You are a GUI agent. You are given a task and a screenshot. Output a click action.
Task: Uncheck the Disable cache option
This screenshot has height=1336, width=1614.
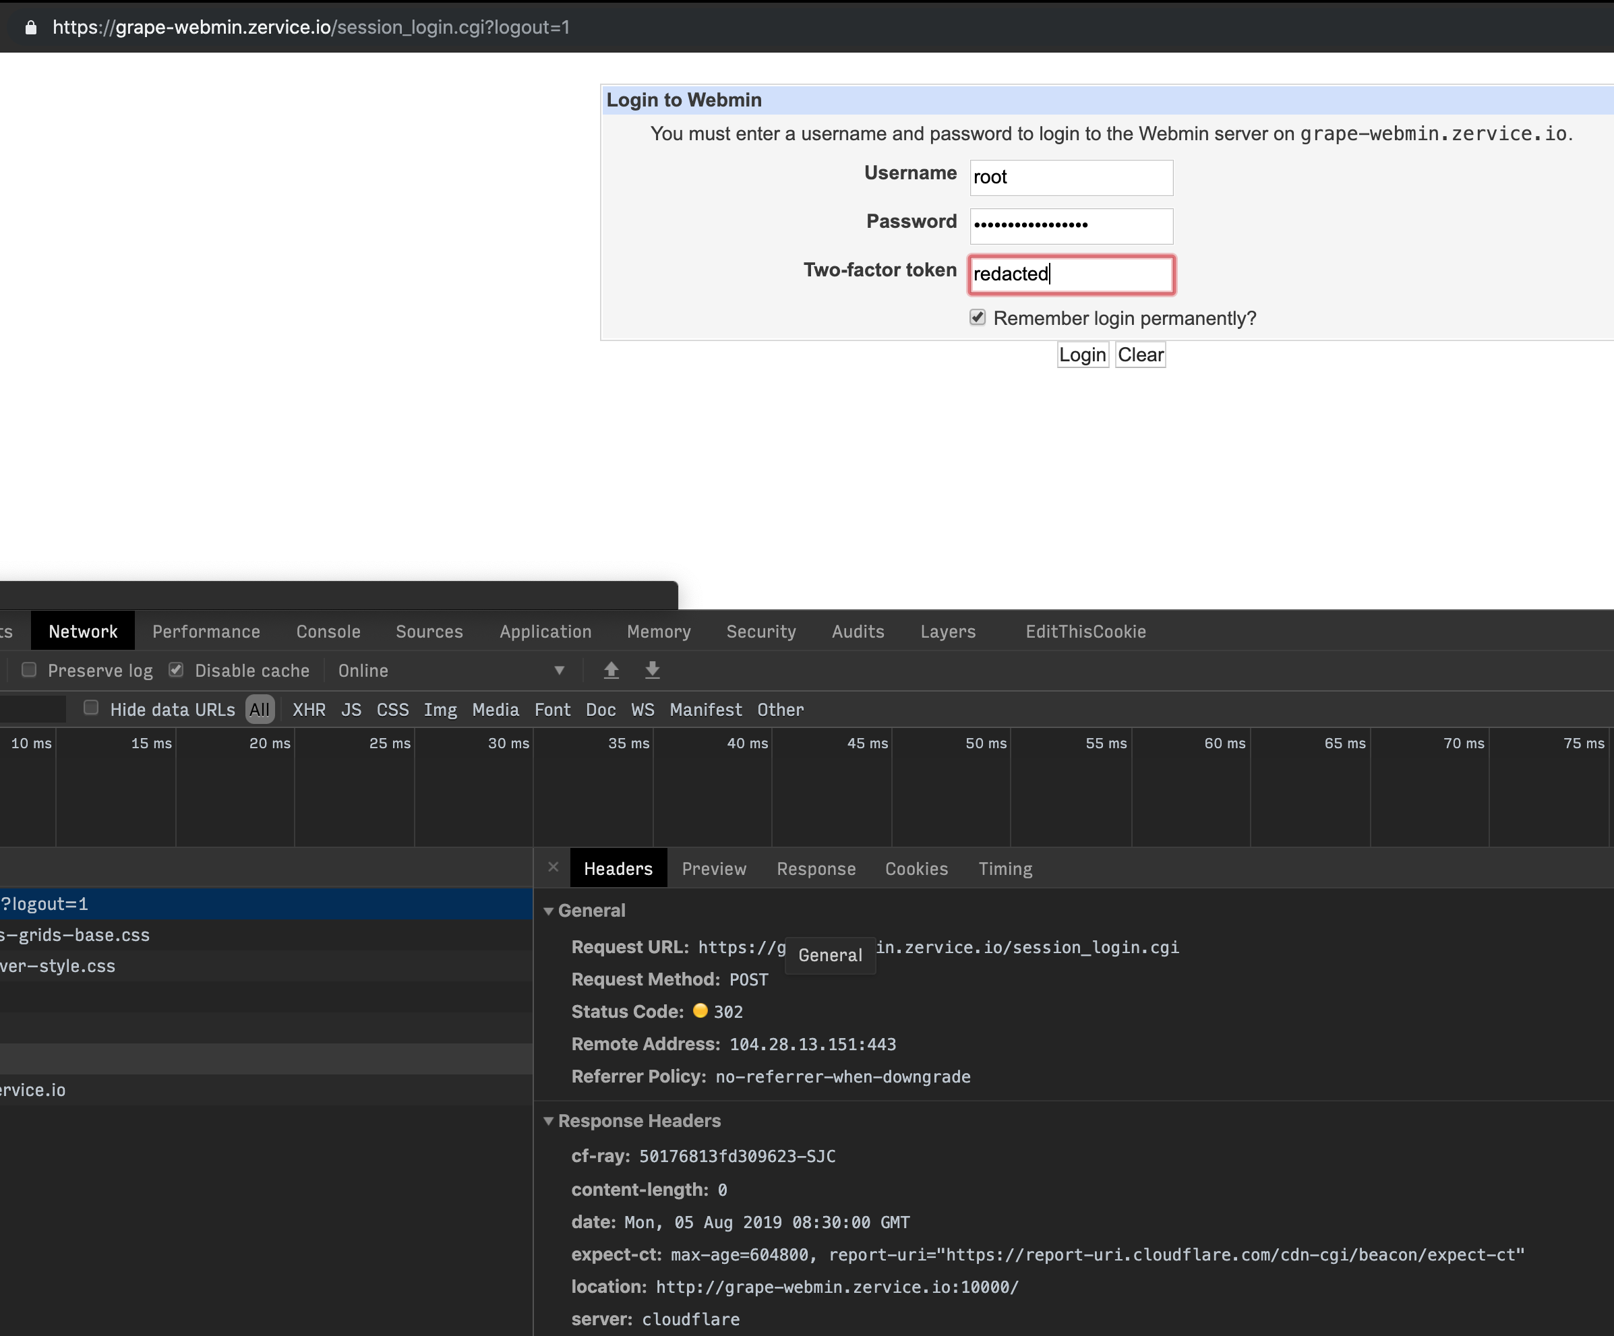click(x=176, y=669)
